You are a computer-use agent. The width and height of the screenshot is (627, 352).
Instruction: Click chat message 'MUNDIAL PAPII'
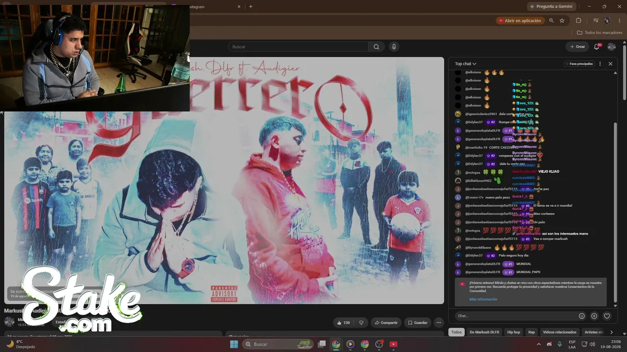click(528, 272)
